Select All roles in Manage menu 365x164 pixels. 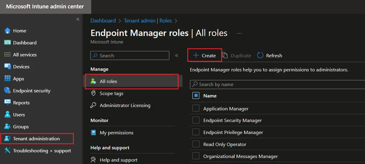[108, 81]
